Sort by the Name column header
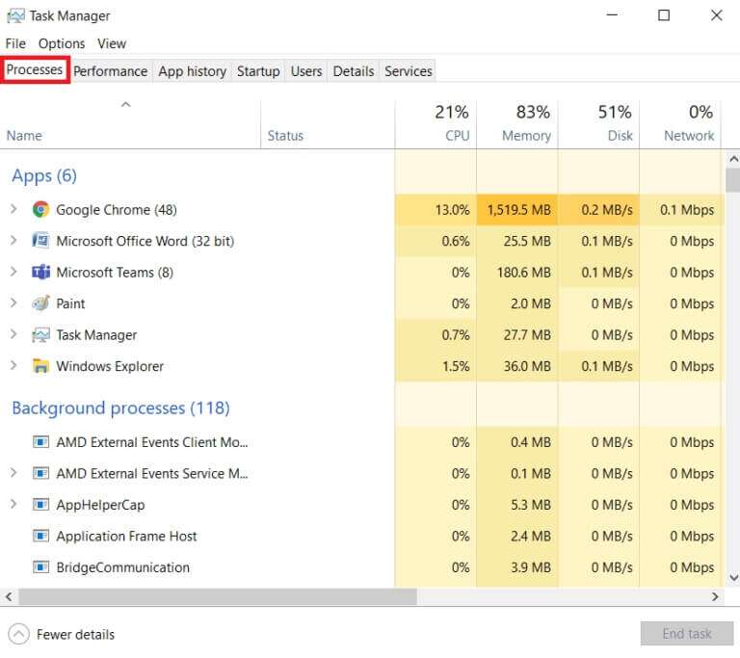Screen dimensions: 740x658 point(130,124)
